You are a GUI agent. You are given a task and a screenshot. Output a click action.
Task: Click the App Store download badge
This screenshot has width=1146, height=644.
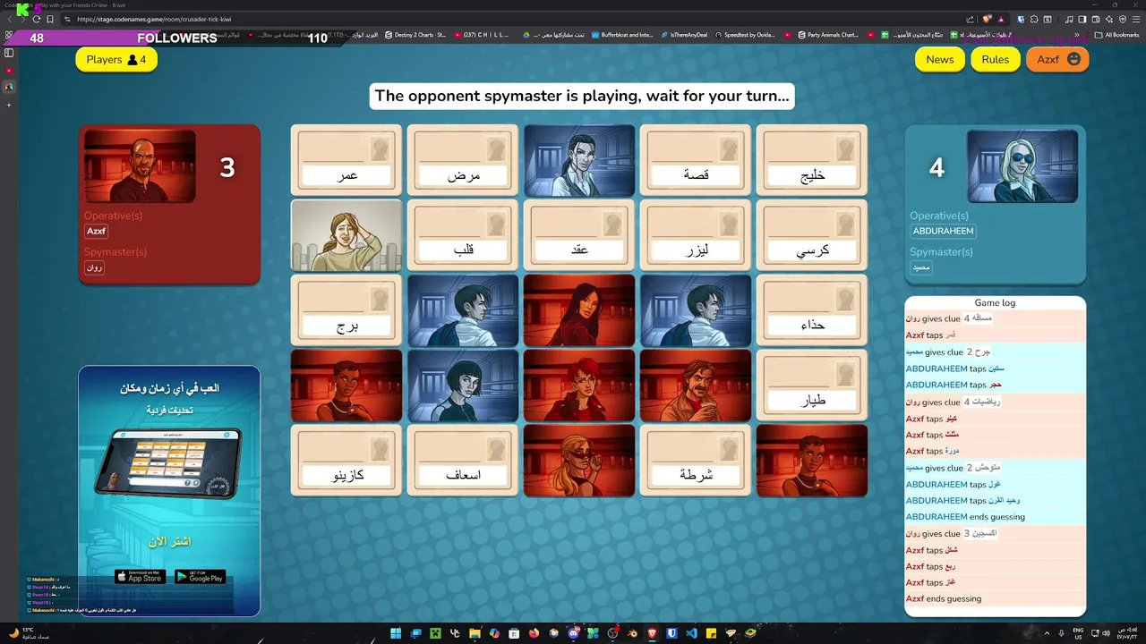tap(140, 577)
